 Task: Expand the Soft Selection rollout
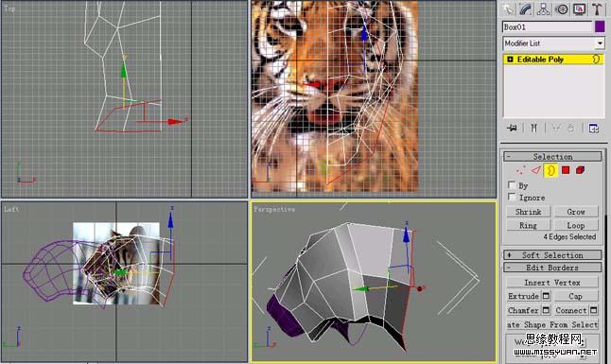tap(552, 255)
